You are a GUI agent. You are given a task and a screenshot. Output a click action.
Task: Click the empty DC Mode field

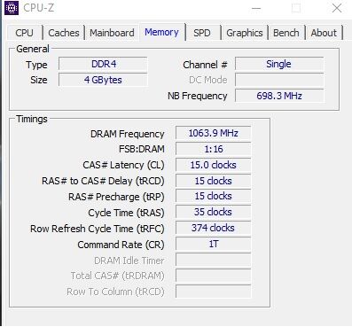279,80
